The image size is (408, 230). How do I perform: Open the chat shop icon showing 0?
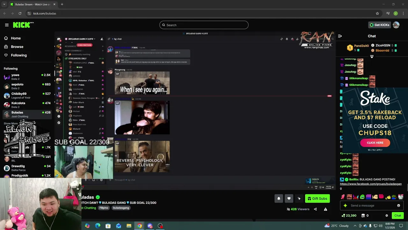(365, 216)
